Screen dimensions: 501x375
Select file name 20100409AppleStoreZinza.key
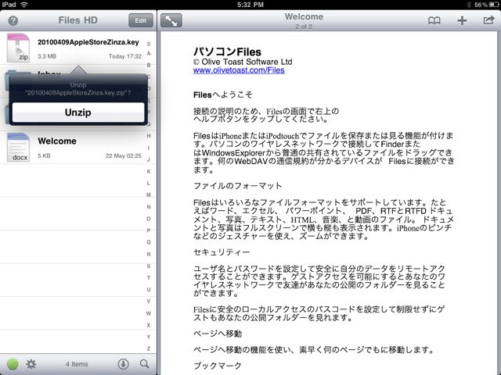(88, 42)
